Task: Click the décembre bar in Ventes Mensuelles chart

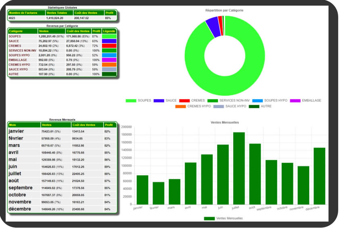Action: [319, 176]
